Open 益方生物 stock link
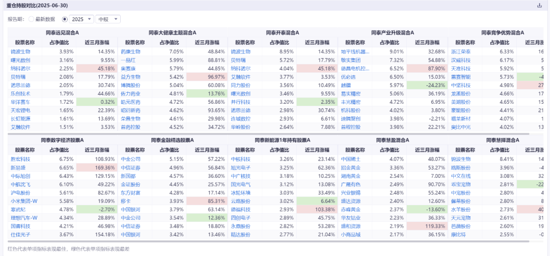550x256 pixels. (x=130, y=77)
